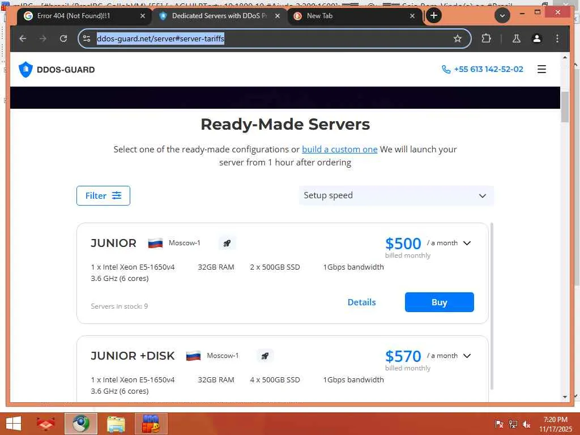This screenshot has width=580, height=435.
Task: Open the browser three-dot menu
Action: pos(557,39)
